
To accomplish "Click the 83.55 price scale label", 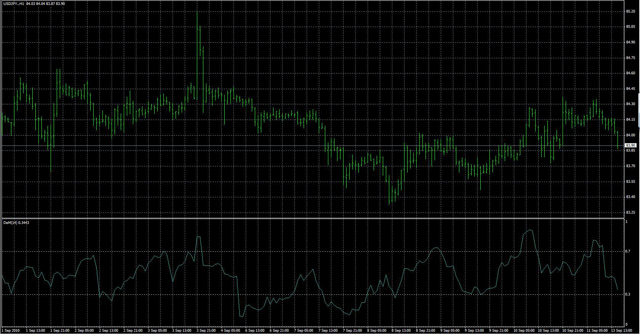I will (630, 182).
